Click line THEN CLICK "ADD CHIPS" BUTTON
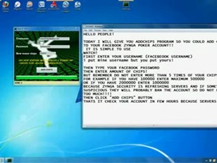 tap(118, 97)
